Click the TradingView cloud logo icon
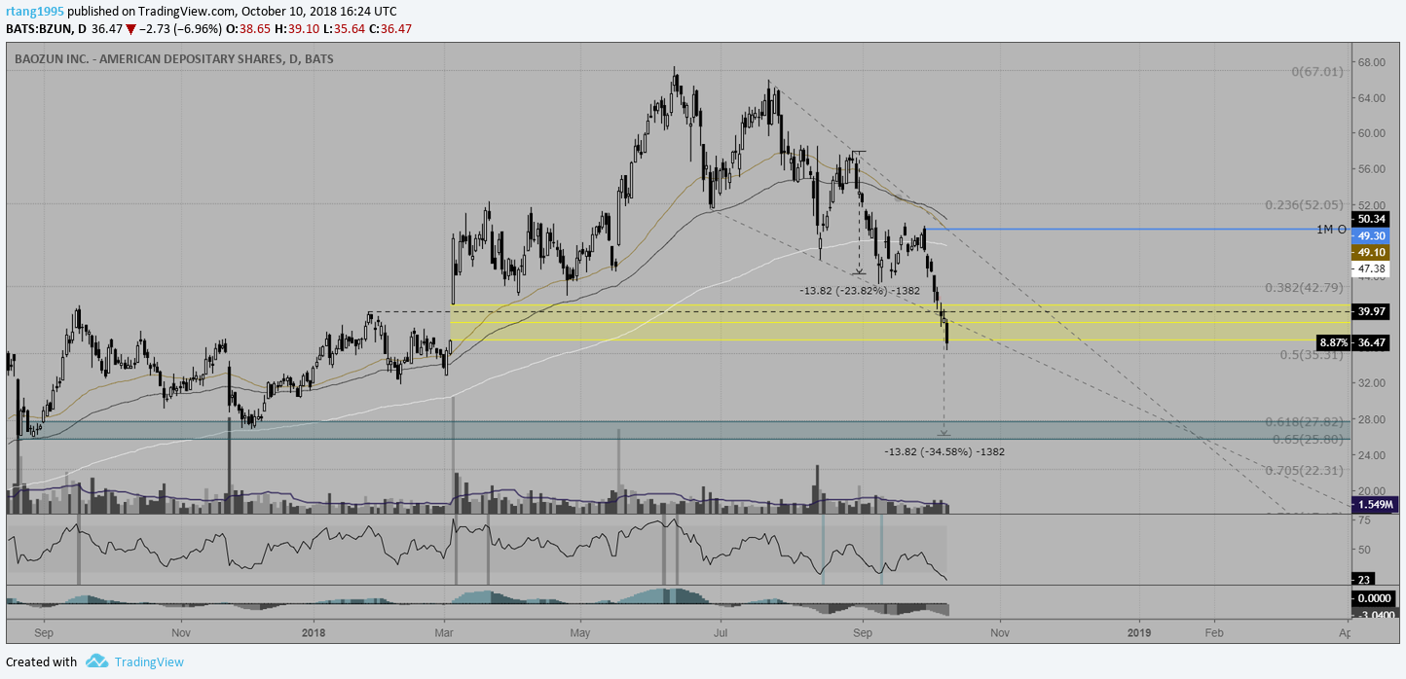 tap(96, 661)
